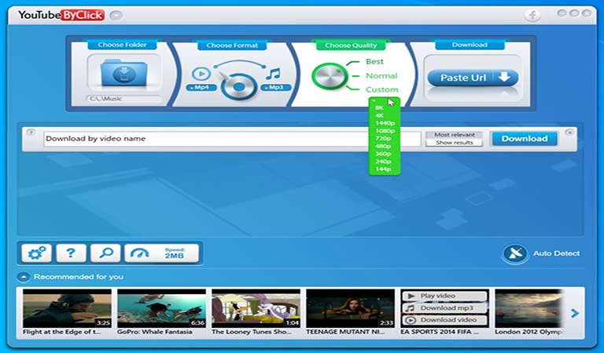Select 8K from the quality list
Screen dimensions: 604x353
click(x=379, y=108)
